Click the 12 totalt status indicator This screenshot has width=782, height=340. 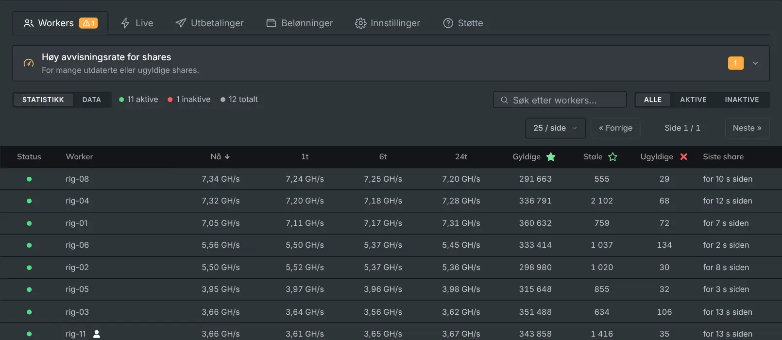coord(239,100)
